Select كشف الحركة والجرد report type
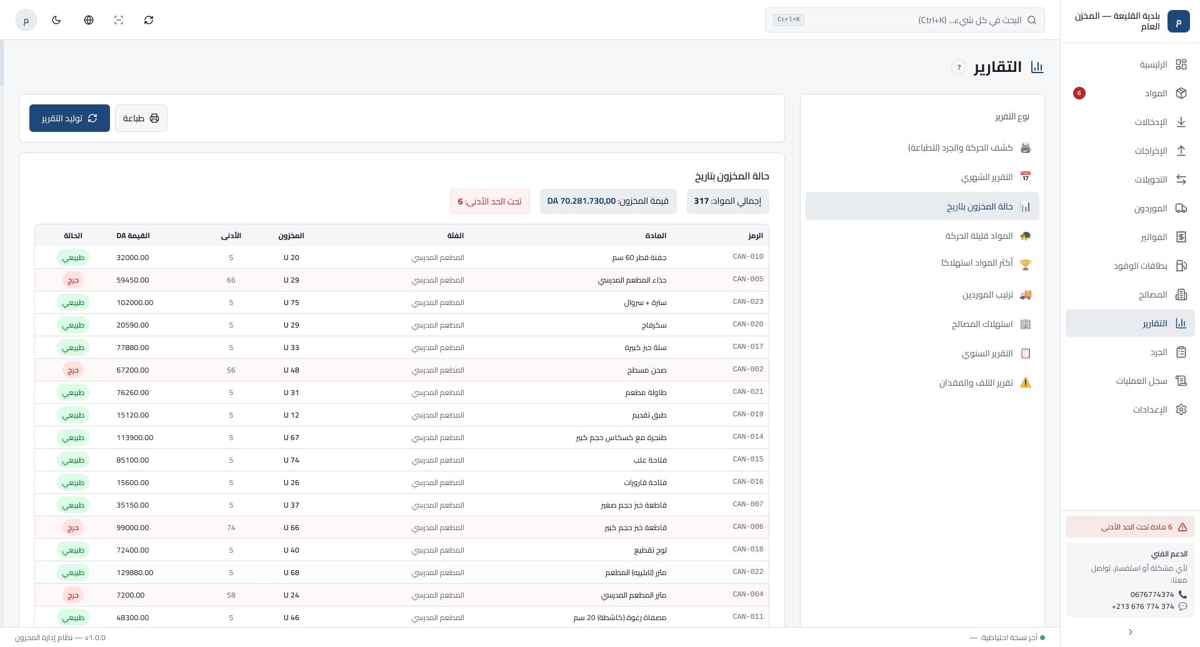Viewport: 1200px width, 647px height. pyautogui.click(x=922, y=148)
